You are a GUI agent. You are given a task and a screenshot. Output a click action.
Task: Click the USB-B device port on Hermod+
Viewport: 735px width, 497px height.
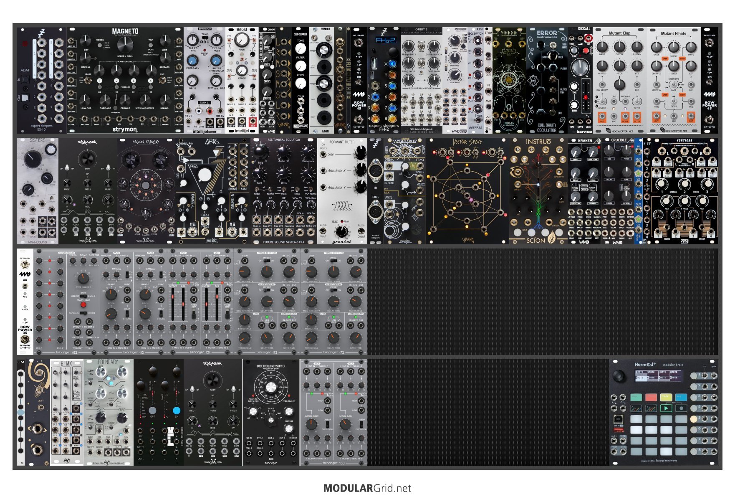pyautogui.click(x=619, y=419)
